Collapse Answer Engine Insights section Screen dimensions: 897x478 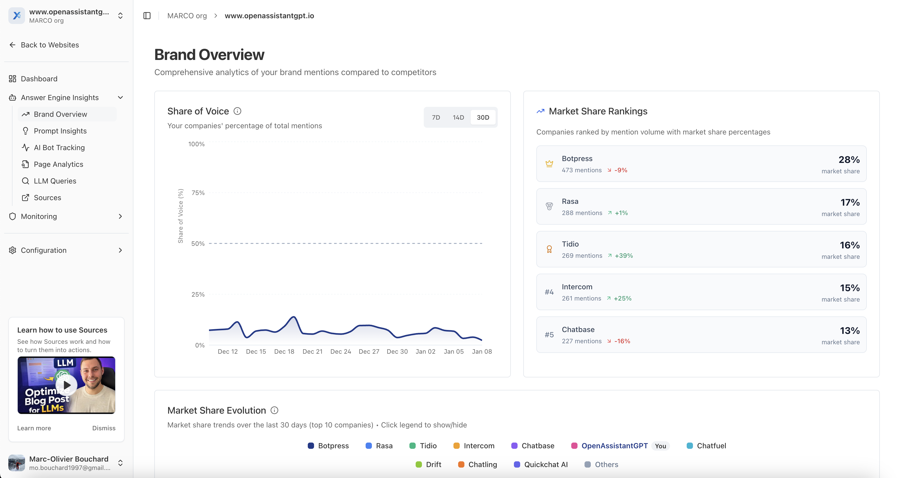[x=120, y=97]
